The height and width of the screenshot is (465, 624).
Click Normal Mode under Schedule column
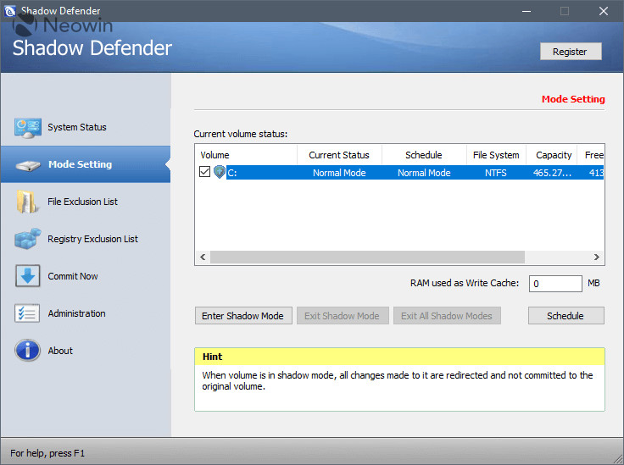point(424,173)
